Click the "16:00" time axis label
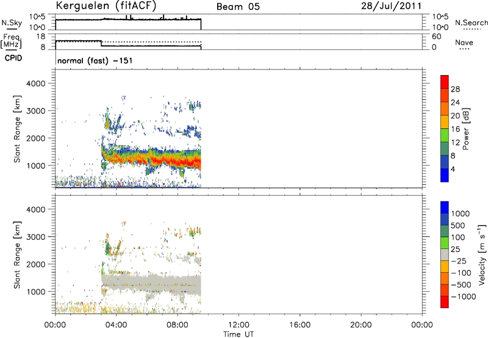Screen dimensions: 488x338 pos(300,325)
